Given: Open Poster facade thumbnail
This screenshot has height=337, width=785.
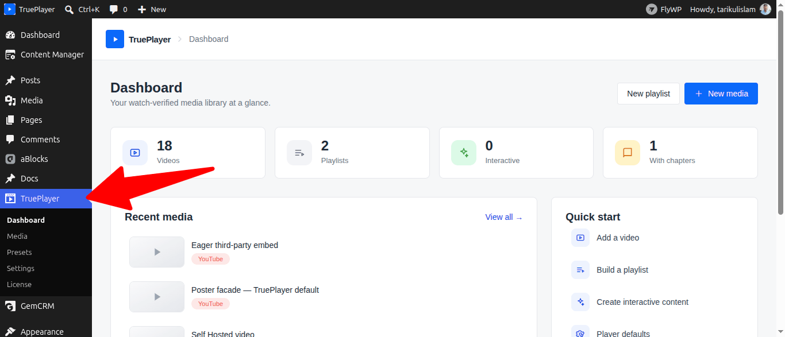Looking at the screenshot, I should 157,297.
